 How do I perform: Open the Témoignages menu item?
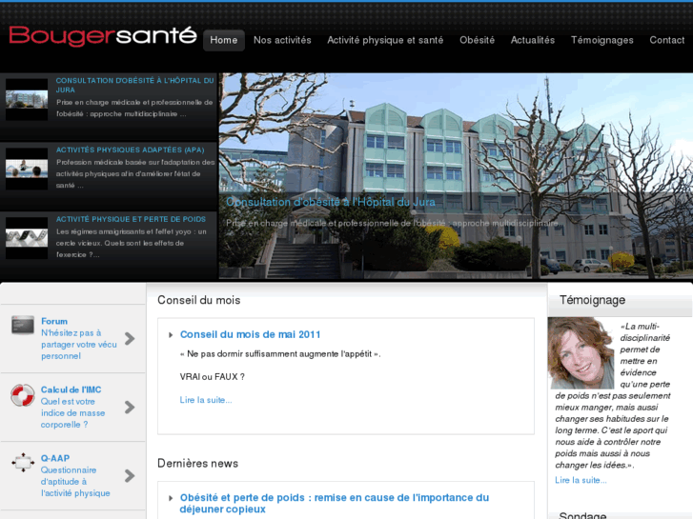click(601, 40)
